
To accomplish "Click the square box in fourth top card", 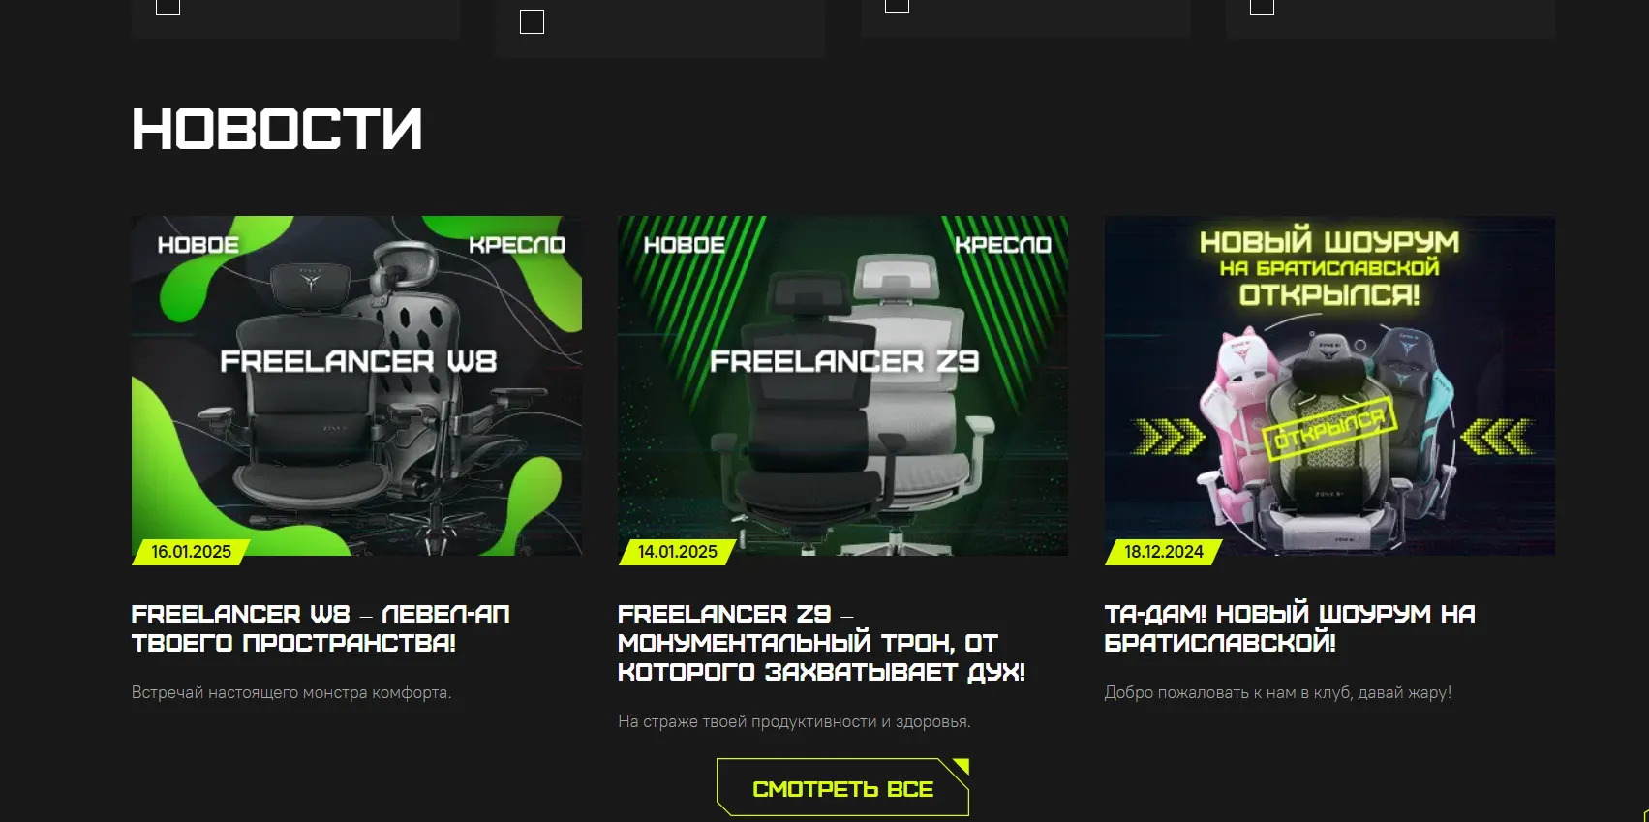I will (1263, 6).
